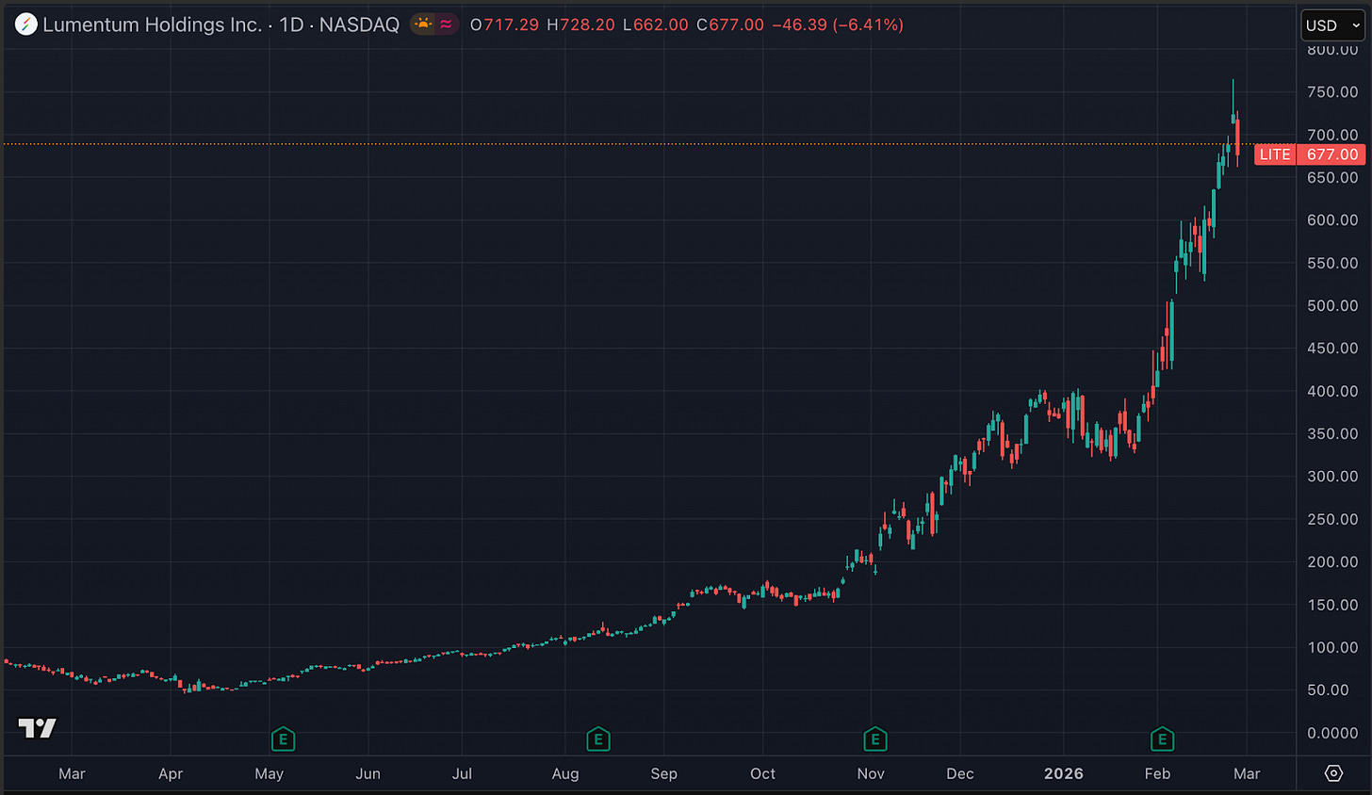1372x795 pixels.
Task: Click the 250.00 price axis label
Action: [x=1332, y=519]
